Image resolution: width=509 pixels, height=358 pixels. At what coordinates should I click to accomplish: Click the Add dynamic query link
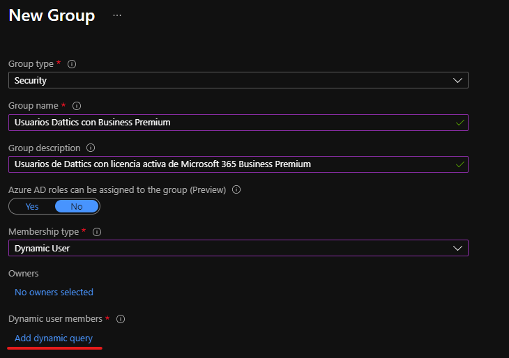54,338
